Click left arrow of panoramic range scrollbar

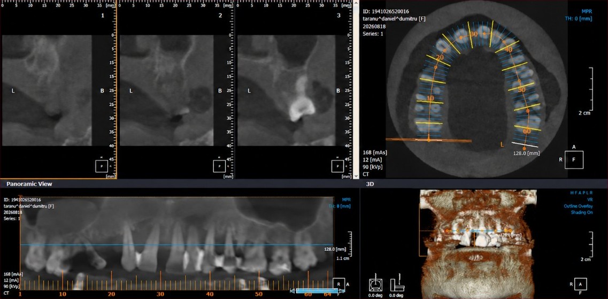click(x=293, y=290)
